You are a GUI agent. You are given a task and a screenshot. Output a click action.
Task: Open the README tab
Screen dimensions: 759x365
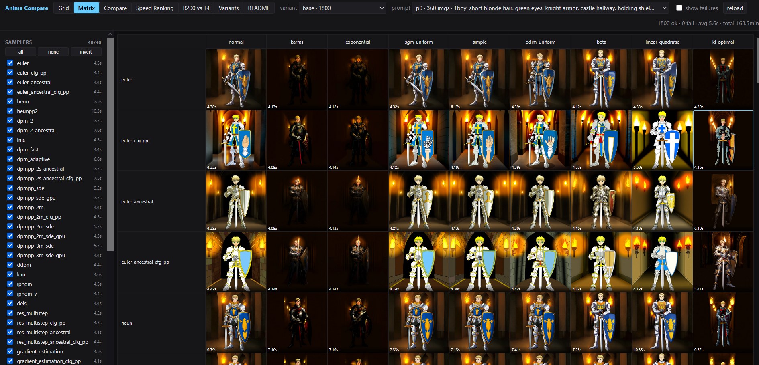(259, 8)
